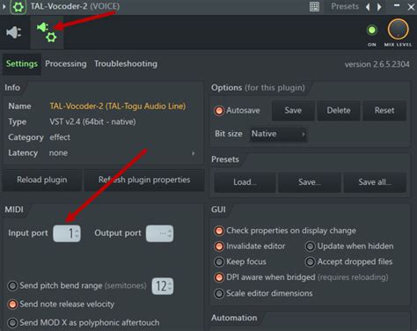Image resolution: width=417 pixels, height=331 pixels.
Task: Click the Save button in Options
Action: pos(293,110)
